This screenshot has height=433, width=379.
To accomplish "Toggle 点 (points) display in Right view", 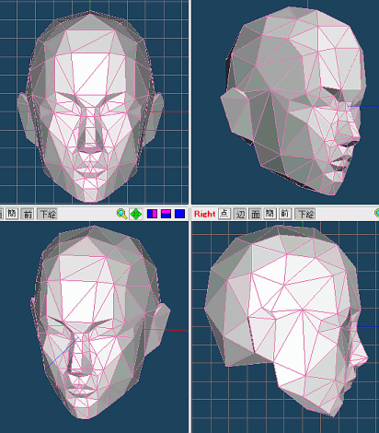I will pos(224,214).
